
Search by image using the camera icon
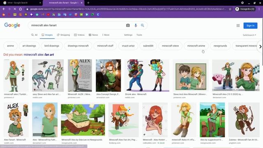[128, 25]
